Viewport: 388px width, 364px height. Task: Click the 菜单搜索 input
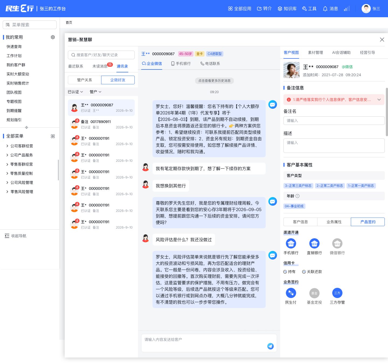pyautogui.click(x=30, y=25)
